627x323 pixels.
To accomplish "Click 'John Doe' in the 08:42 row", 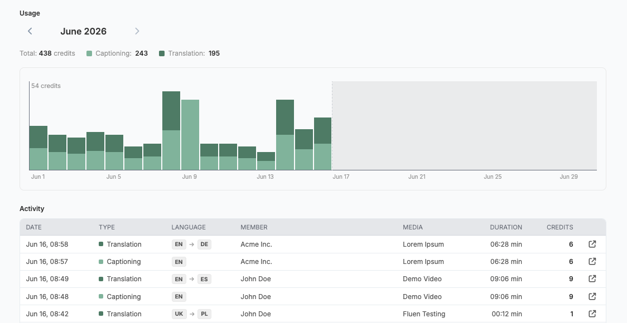I will coord(255,314).
